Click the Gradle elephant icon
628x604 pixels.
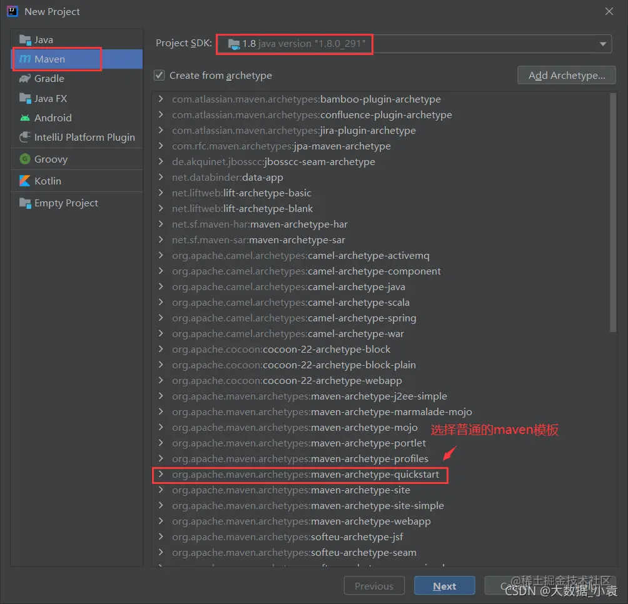click(x=25, y=78)
